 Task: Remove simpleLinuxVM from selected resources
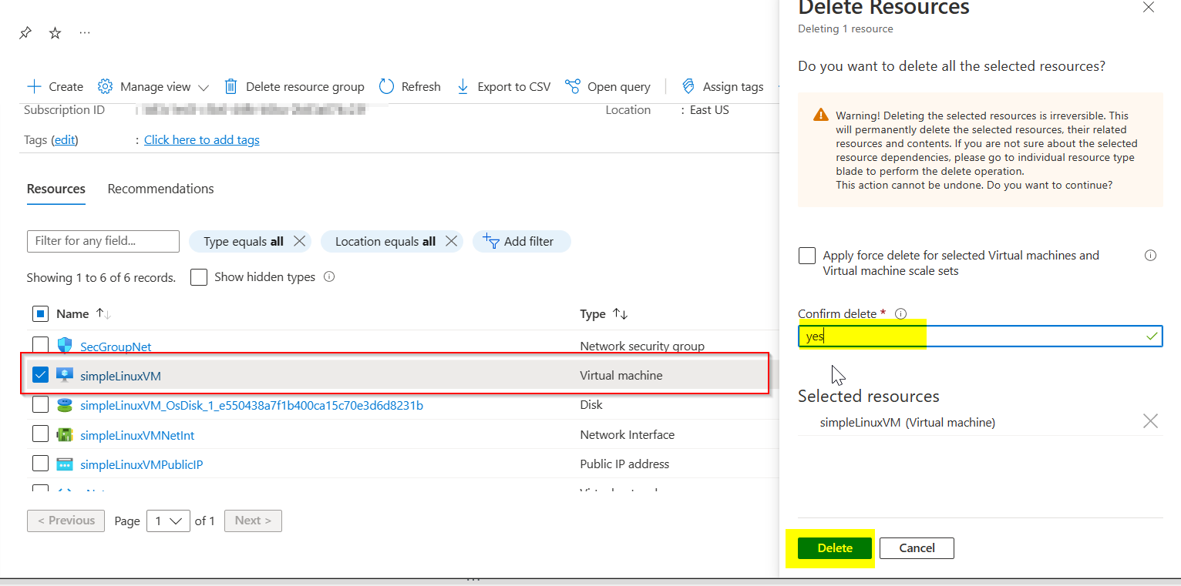click(x=1150, y=420)
